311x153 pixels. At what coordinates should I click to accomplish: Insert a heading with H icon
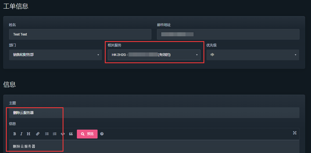tap(28, 134)
